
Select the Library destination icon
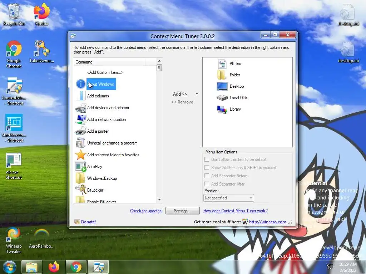coord(222,109)
